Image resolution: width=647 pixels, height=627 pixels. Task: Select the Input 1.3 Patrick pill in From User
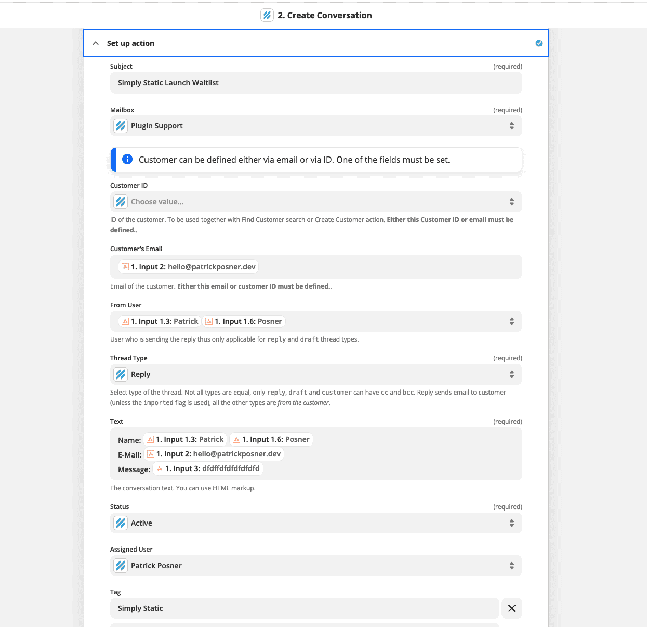click(x=160, y=321)
